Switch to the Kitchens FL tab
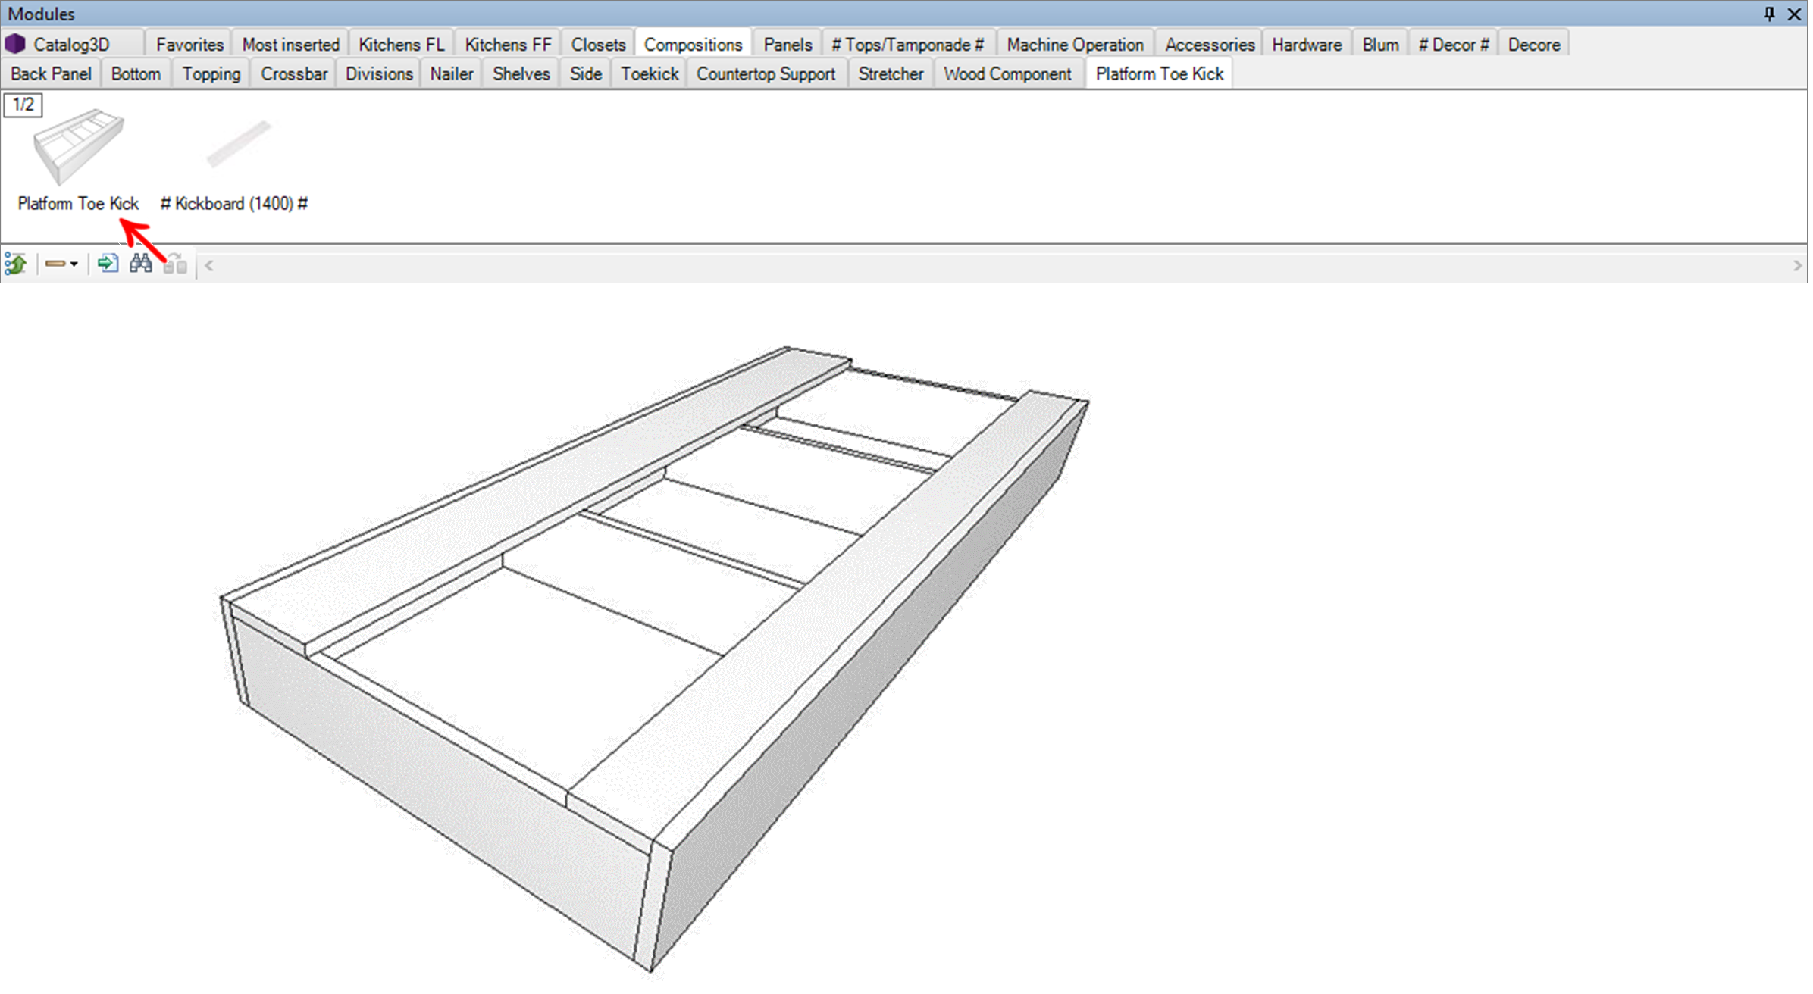 (401, 45)
